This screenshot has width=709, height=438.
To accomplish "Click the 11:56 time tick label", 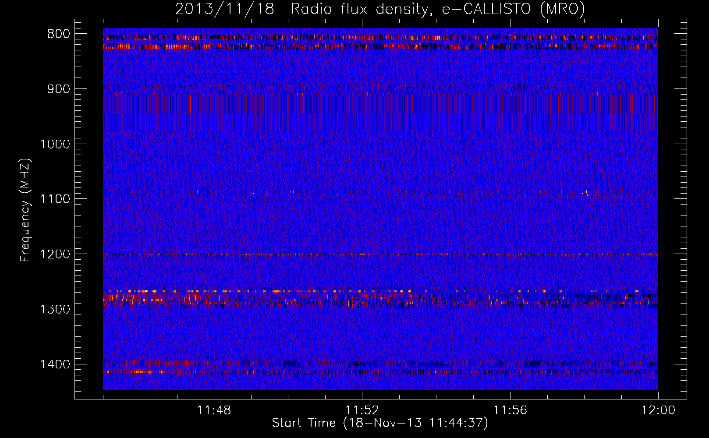I will pyautogui.click(x=510, y=410).
